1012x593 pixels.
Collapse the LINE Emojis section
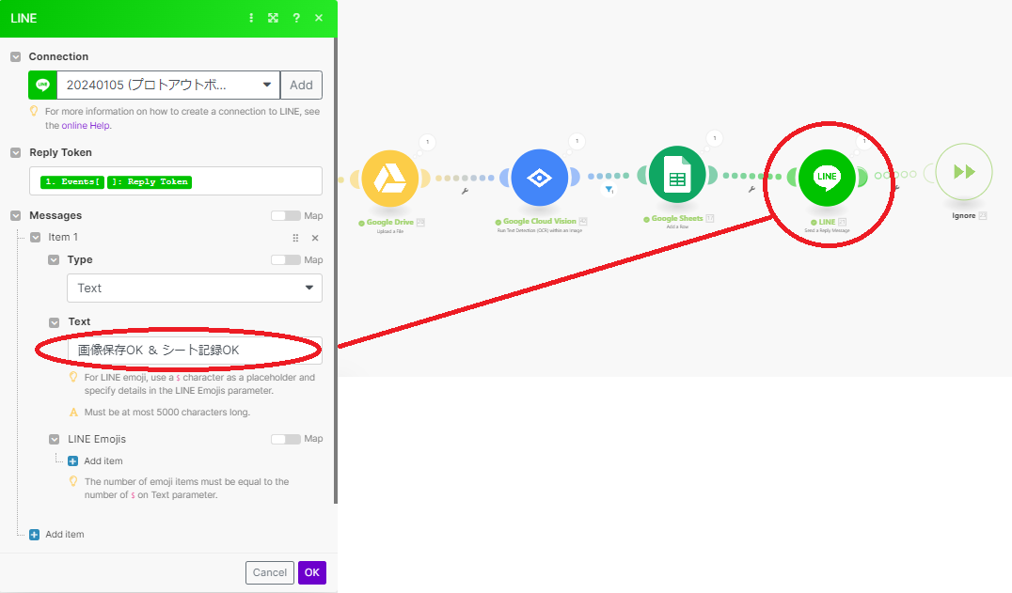coord(55,439)
